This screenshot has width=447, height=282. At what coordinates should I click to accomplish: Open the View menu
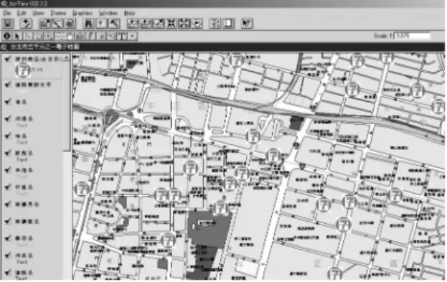[x=38, y=13]
